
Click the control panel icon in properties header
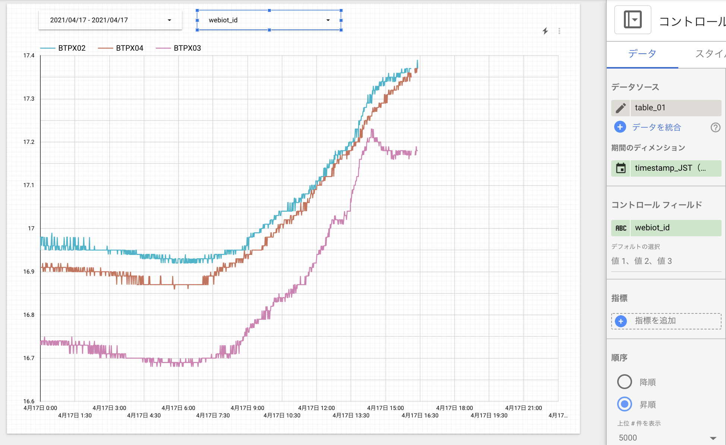point(632,19)
